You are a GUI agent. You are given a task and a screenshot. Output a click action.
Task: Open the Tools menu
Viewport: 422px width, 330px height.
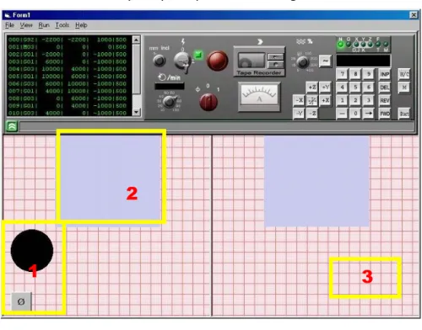pyautogui.click(x=62, y=25)
